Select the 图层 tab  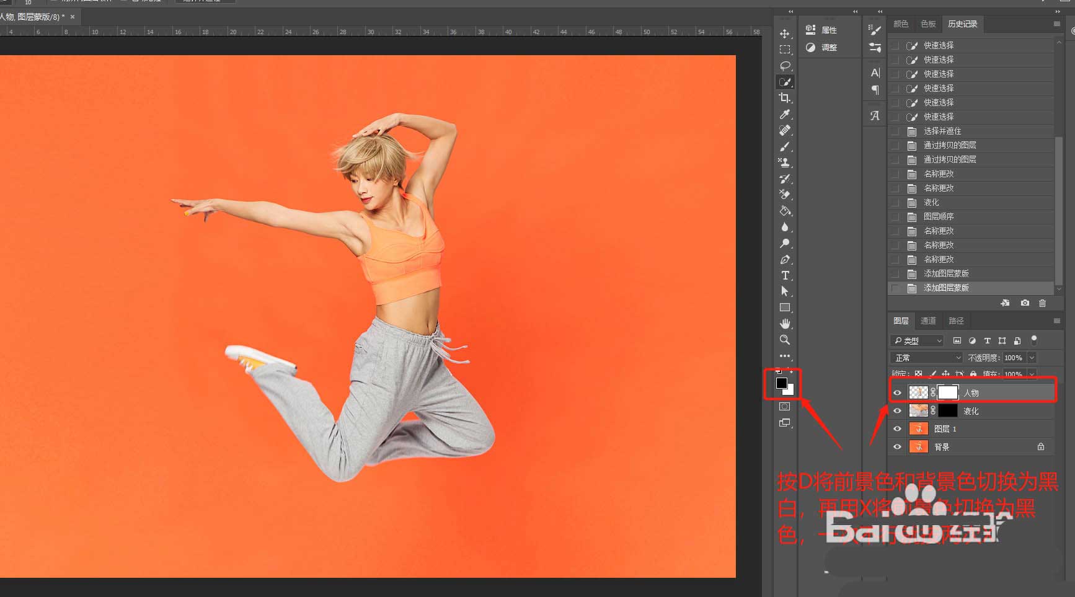(x=901, y=321)
